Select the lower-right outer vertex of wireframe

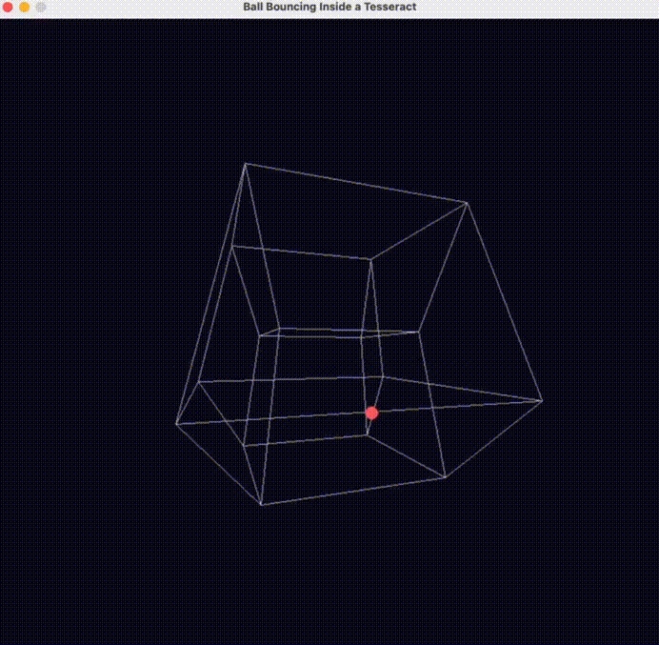pos(445,477)
